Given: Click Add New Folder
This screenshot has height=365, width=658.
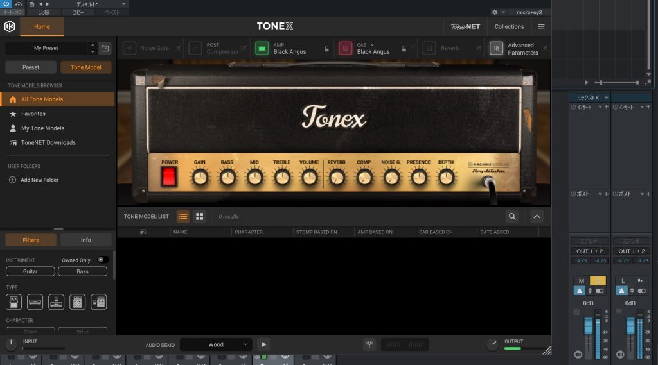Looking at the screenshot, I should click(39, 180).
